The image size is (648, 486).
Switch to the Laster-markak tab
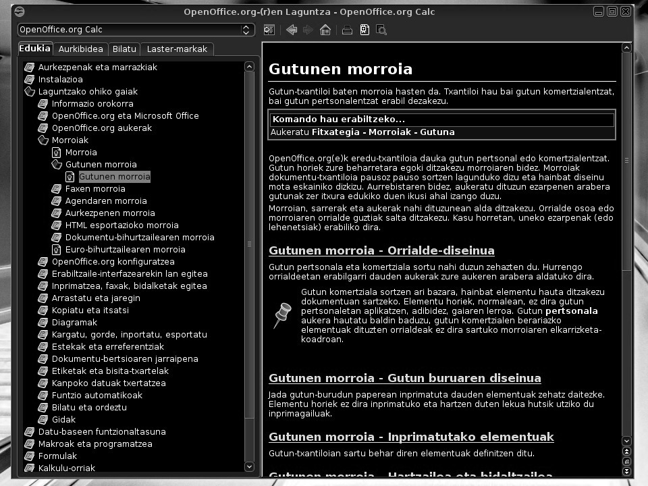pyautogui.click(x=177, y=49)
